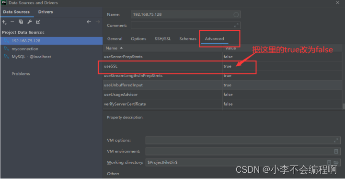
Task: Open VM environment variables editor icon
Action: 336,151
